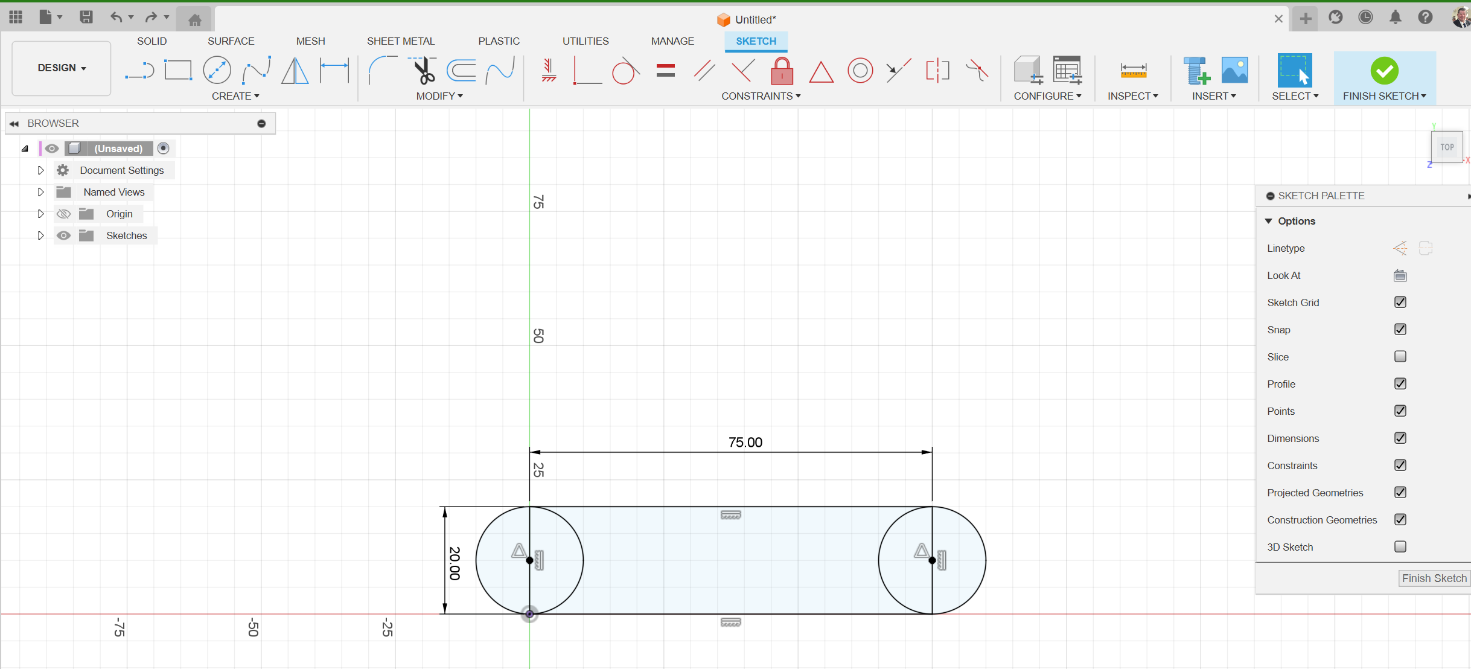Disable the Sketch Grid checkbox
Image resolution: width=1471 pixels, height=669 pixels.
[1400, 302]
